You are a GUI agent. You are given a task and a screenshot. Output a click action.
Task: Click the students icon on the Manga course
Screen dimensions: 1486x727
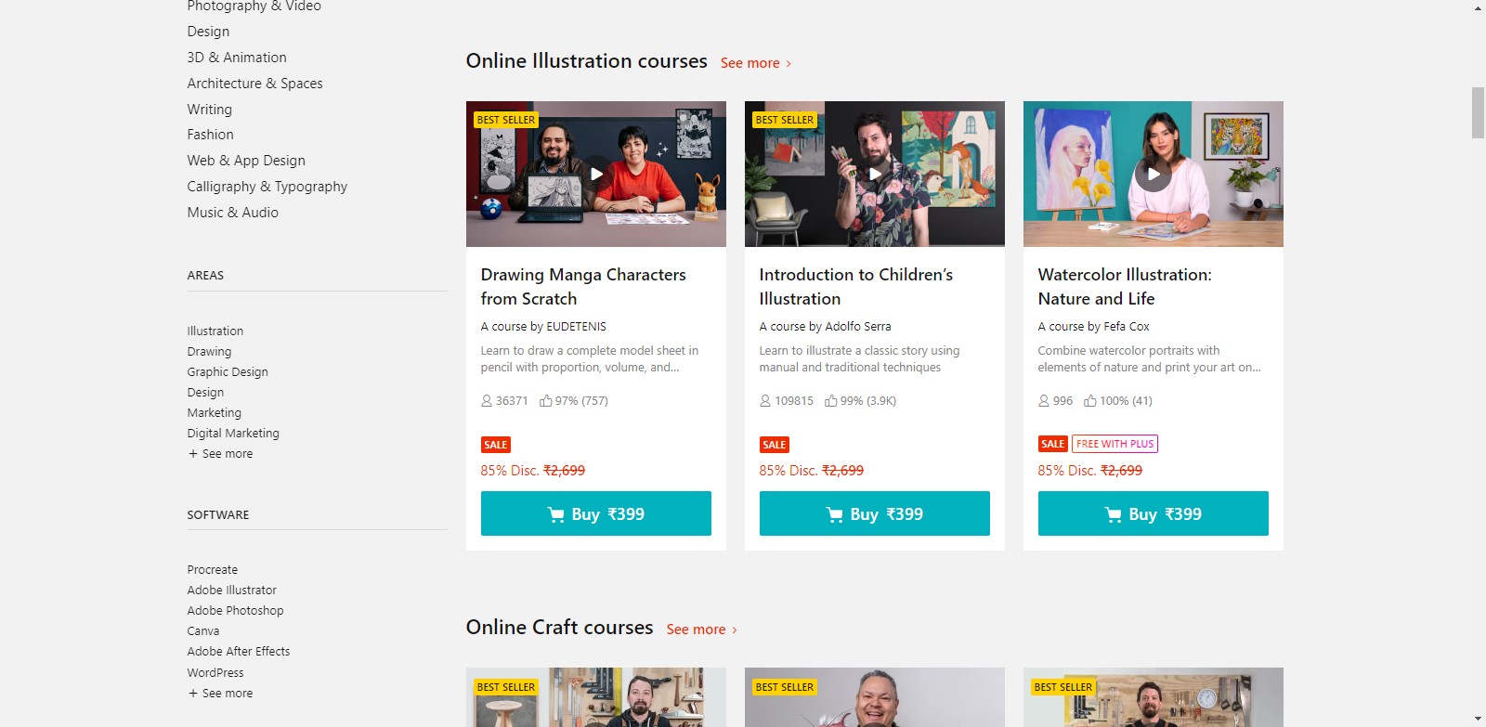[x=487, y=401]
